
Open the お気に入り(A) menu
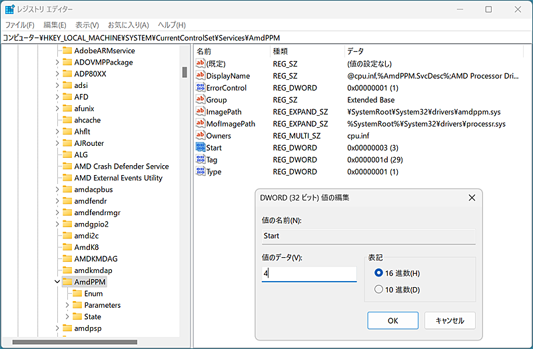129,25
